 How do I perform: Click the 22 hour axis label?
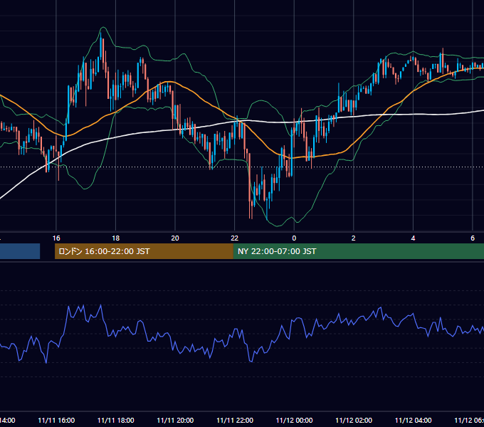tap(235, 238)
